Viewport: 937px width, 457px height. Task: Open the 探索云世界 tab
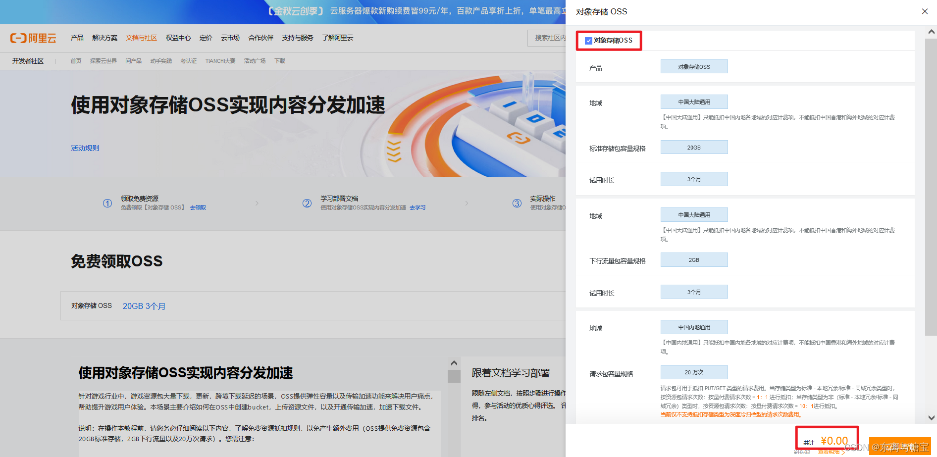[104, 61]
